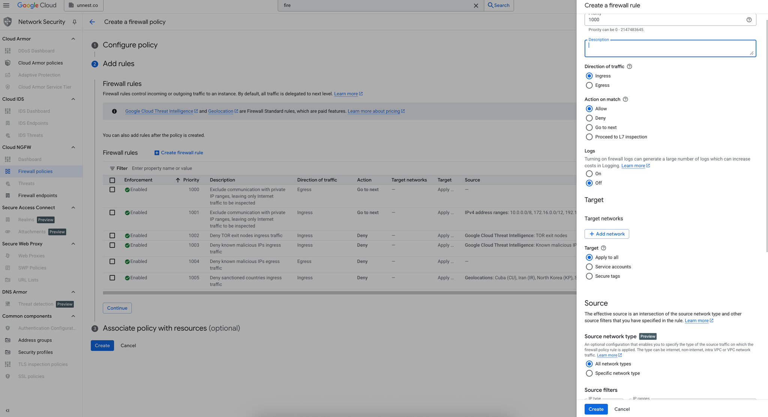Click the pin icon beside Network Security
The width and height of the screenshot is (768, 417).
pos(75,22)
